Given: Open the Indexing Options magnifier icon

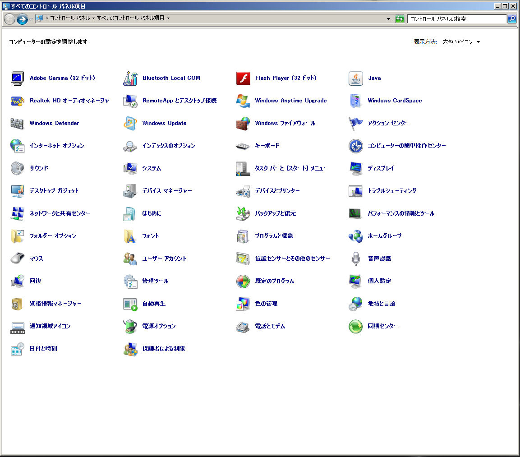Looking at the screenshot, I should pos(130,146).
